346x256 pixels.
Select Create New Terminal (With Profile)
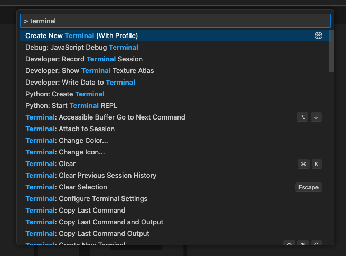175,35
